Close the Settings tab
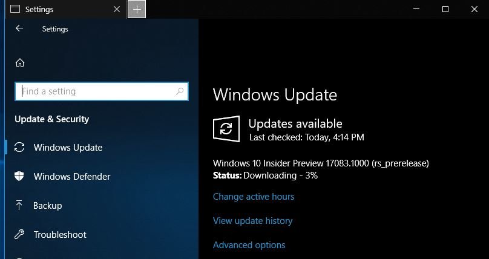Screen dimensions: 489x259 click(117, 9)
